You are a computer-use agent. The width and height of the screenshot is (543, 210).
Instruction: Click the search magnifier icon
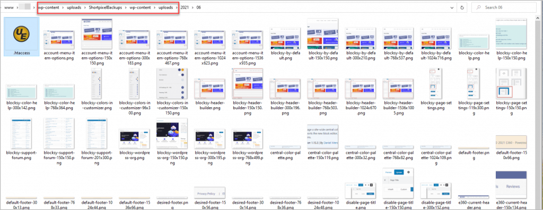point(478,7)
